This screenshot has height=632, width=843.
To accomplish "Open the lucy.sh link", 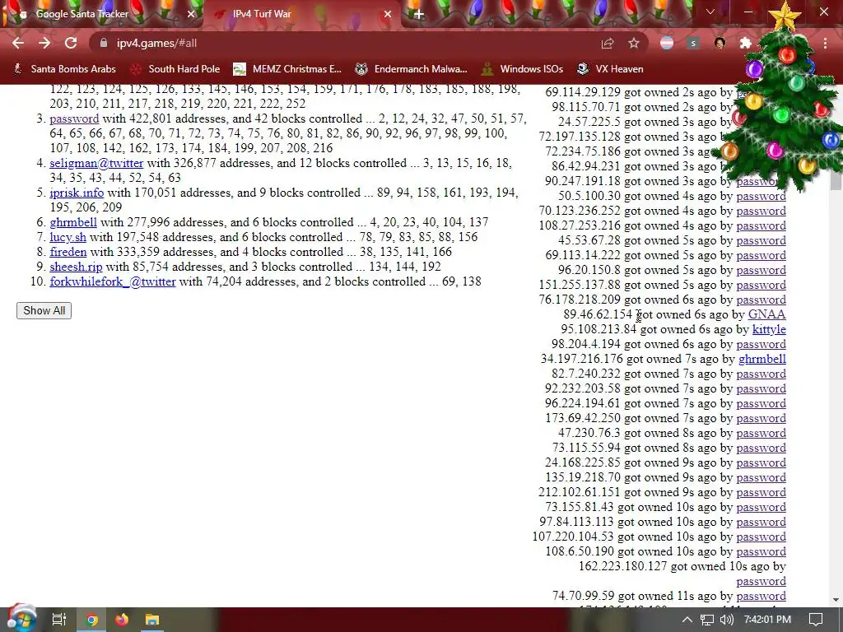I will [68, 237].
